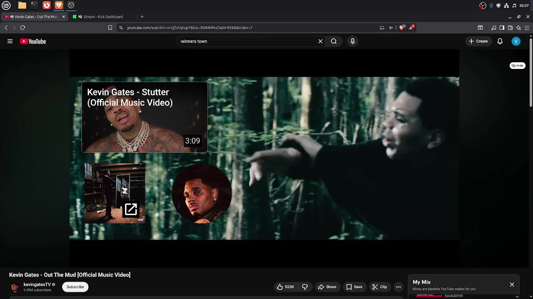The width and height of the screenshot is (533, 299).
Task: Open site settings icon in address bar
Action: click(121, 27)
